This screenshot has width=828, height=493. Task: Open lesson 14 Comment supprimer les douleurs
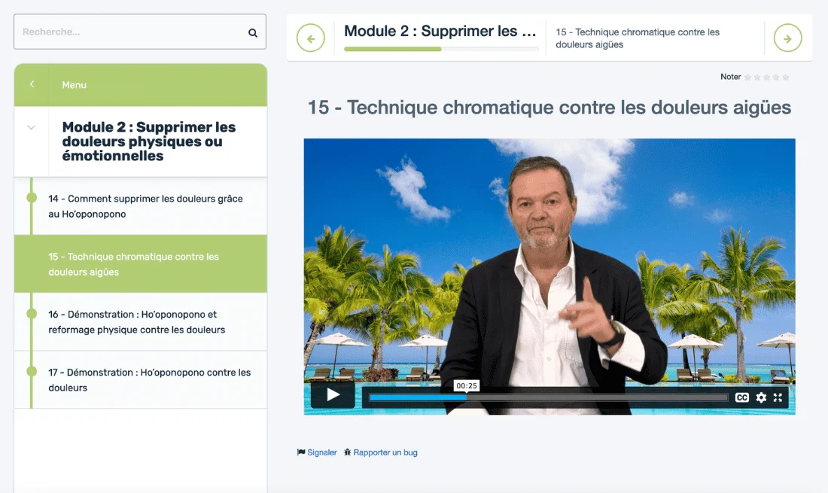(x=141, y=206)
